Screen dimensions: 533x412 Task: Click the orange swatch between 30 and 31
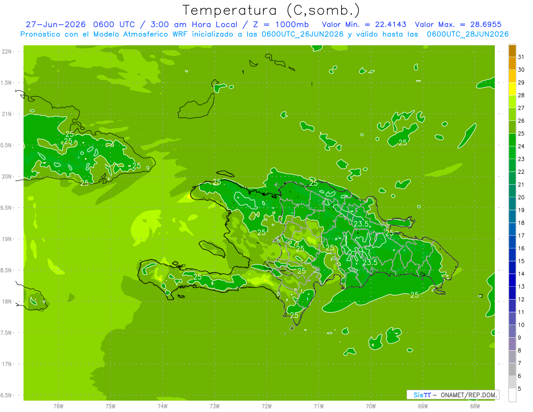pyautogui.click(x=512, y=64)
